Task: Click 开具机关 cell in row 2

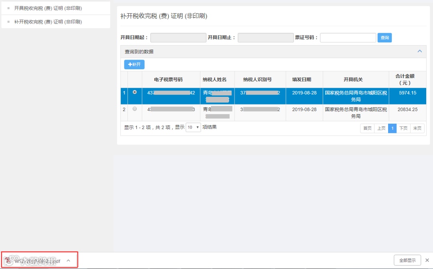Action: coord(356,113)
